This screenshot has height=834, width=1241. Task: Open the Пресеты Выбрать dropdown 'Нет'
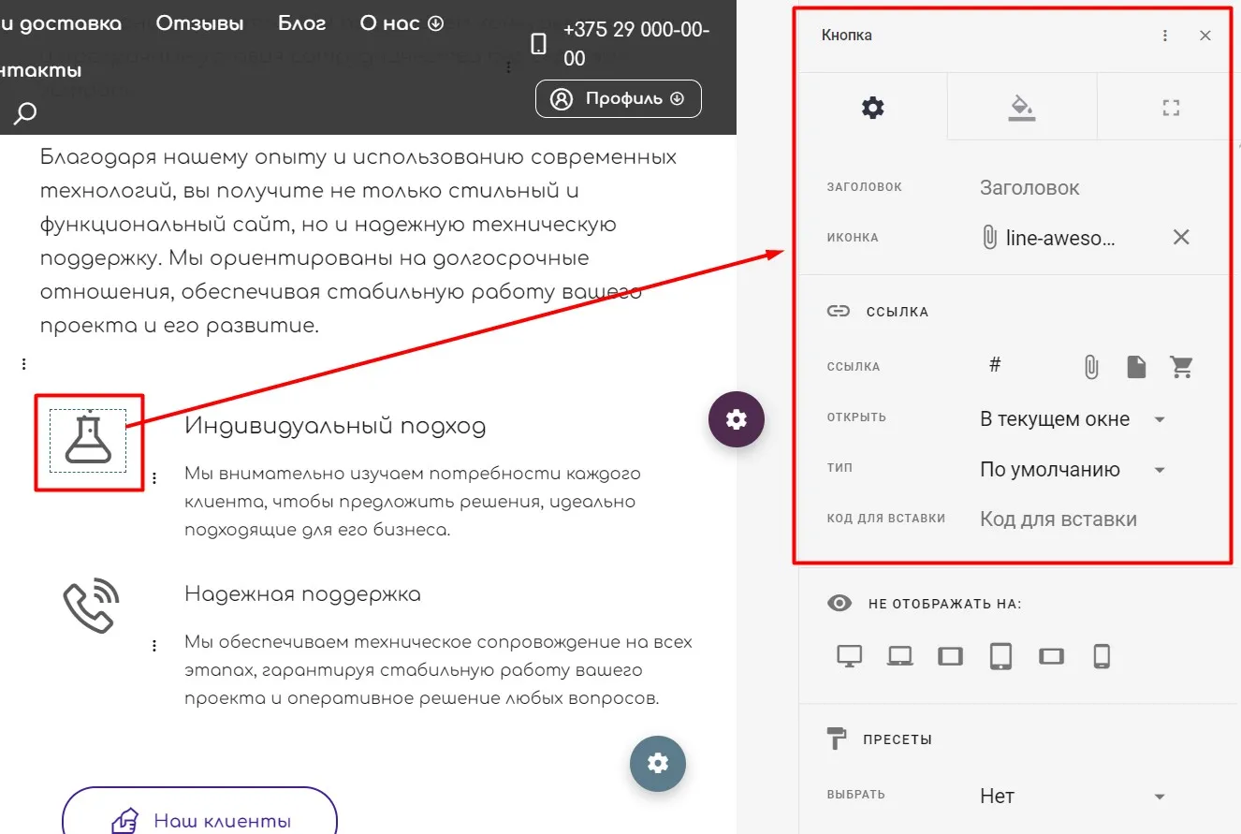1073,796
